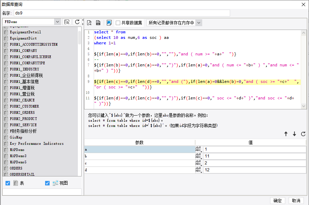
Task: Click the view icon next to 视图 filter
Action: click(x=55, y=183)
